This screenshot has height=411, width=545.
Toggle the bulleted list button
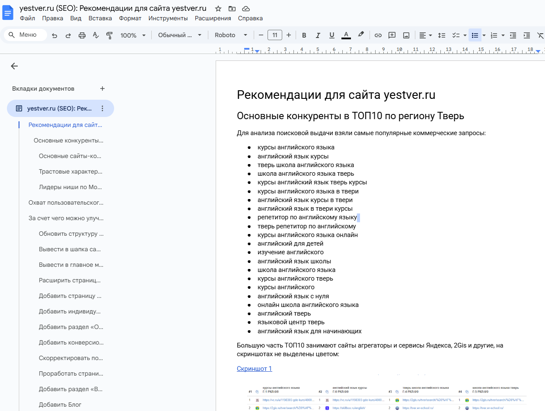tap(475, 35)
